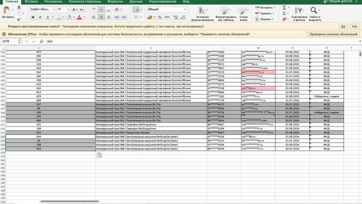Switch to the Данные tab

coord(136,2)
